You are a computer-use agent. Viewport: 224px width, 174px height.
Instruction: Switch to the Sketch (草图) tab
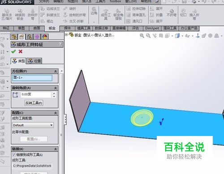pos(22,28)
